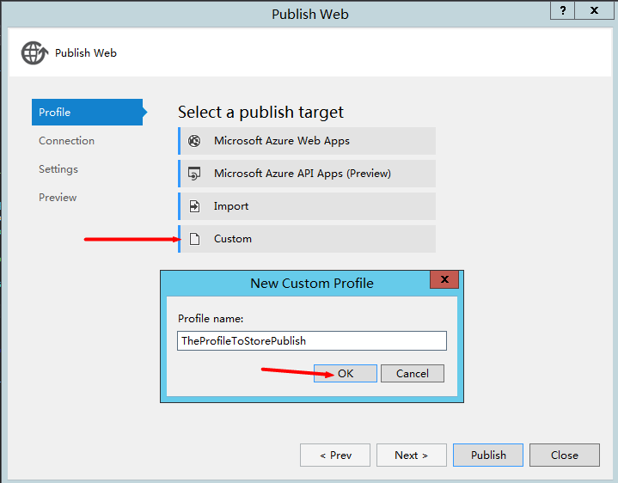This screenshot has height=483, width=618.
Task: Select the Import publish target
Action: [x=307, y=206]
